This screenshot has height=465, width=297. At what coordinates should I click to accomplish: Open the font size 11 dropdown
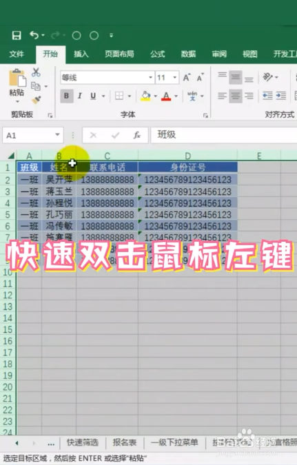tap(175, 78)
